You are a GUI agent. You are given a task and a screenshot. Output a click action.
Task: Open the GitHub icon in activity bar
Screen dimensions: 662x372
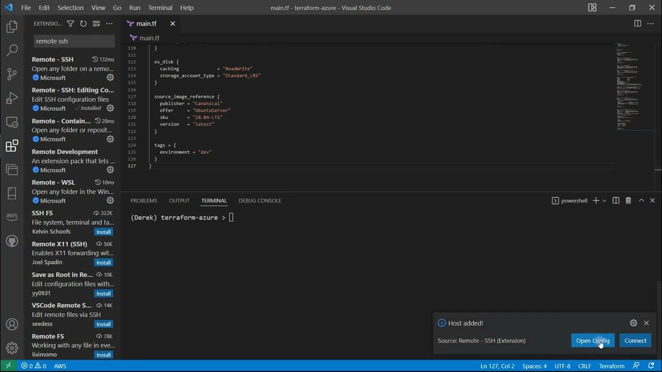(12, 241)
